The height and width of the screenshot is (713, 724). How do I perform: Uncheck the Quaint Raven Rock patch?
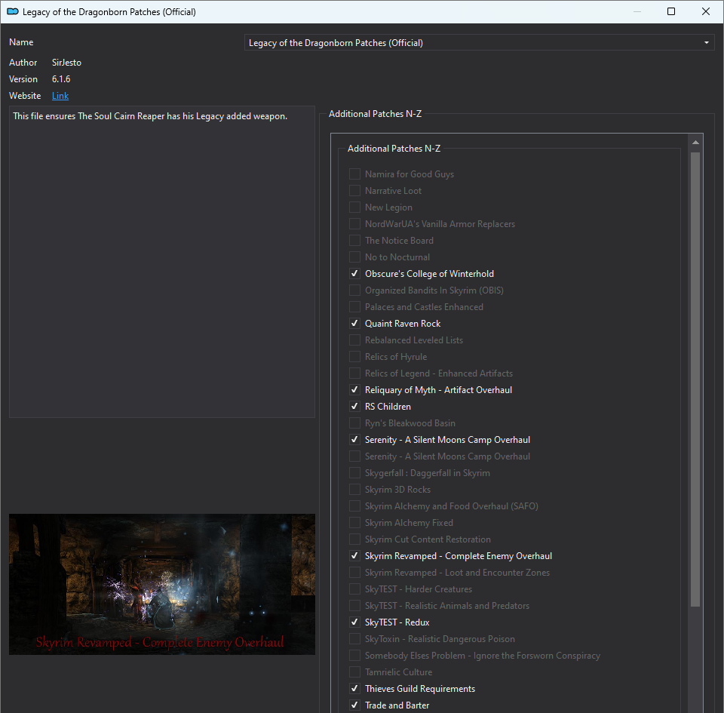(x=354, y=324)
